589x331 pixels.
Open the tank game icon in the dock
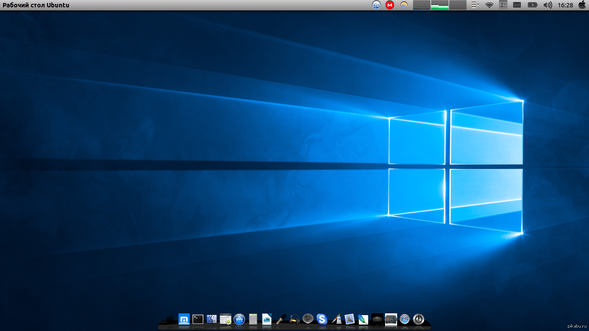[377, 319]
